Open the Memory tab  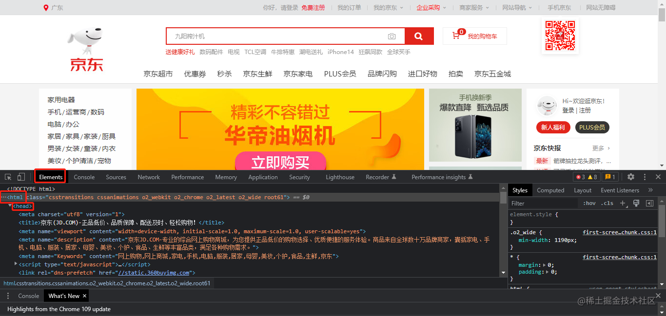click(226, 177)
